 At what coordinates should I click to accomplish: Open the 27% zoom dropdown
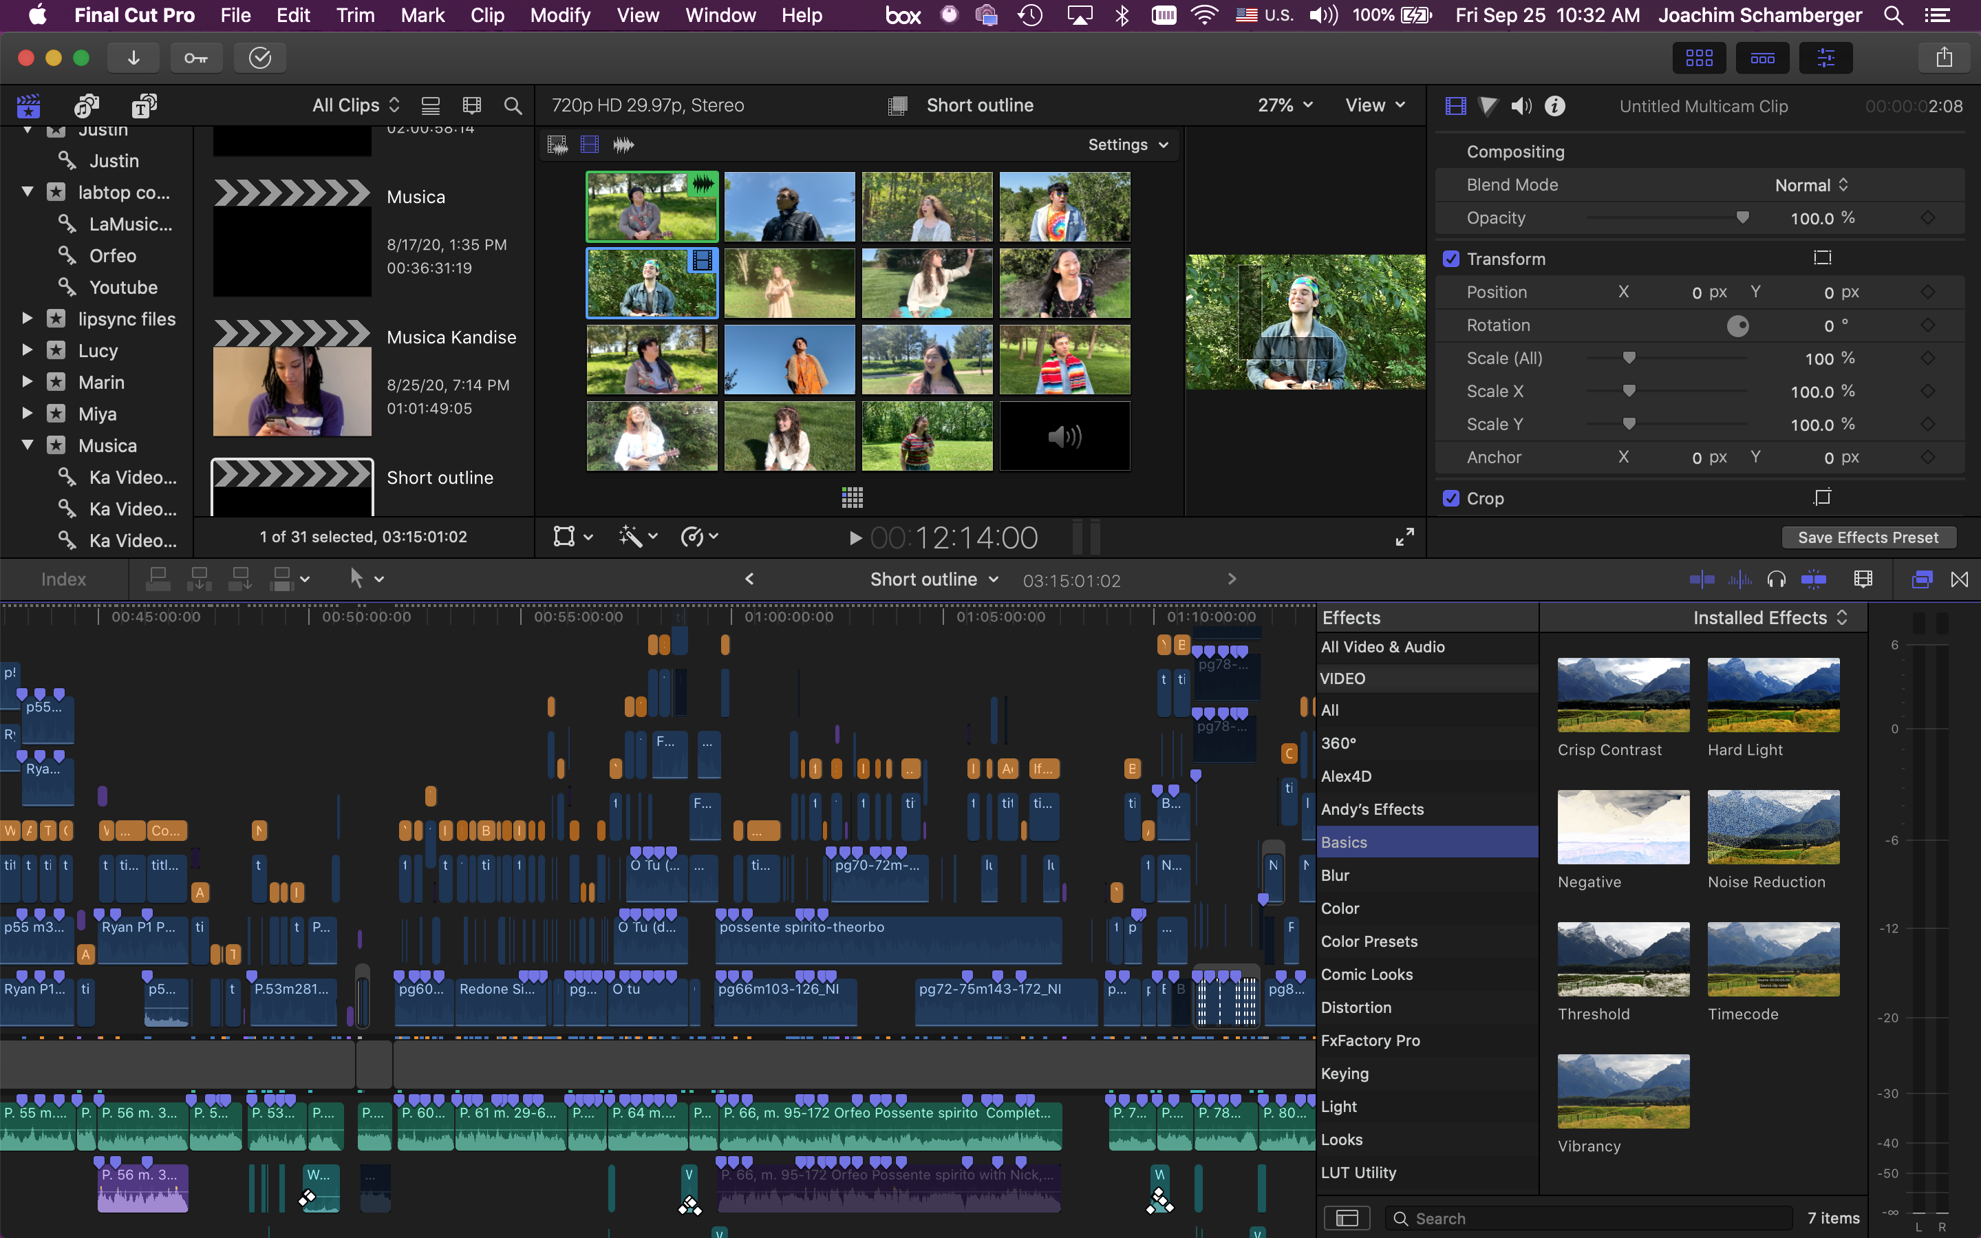1285,105
